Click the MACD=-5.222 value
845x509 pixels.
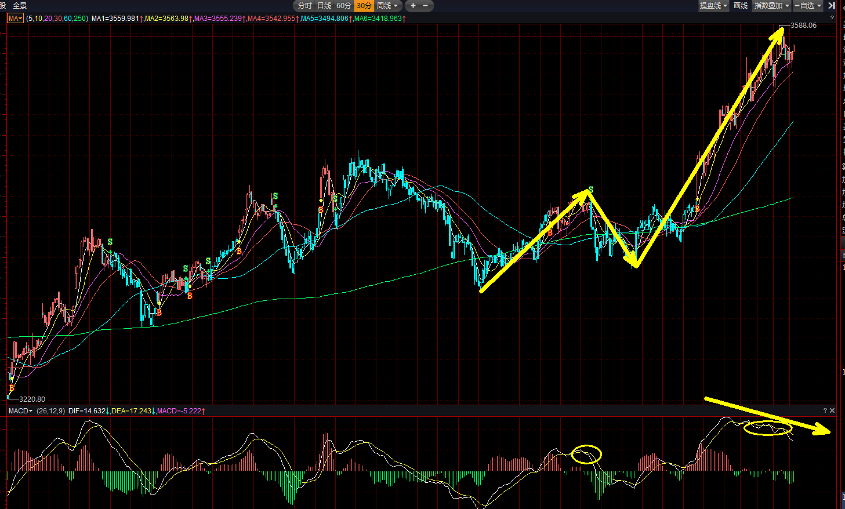[179, 410]
